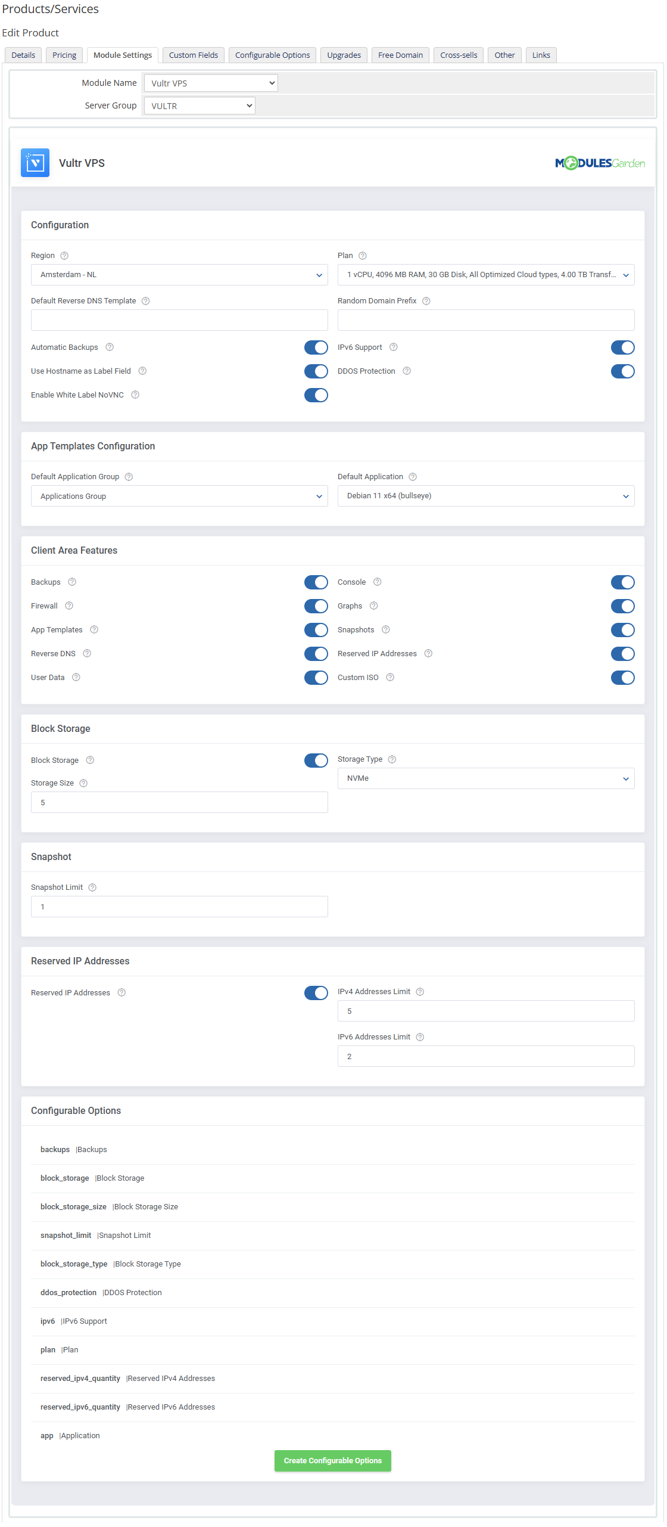Open Plan selection dropdown

486,275
